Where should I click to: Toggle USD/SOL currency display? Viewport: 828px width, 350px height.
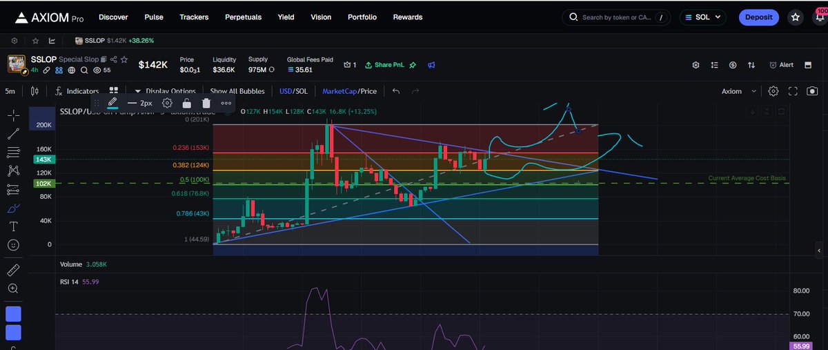[x=293, y=91]
